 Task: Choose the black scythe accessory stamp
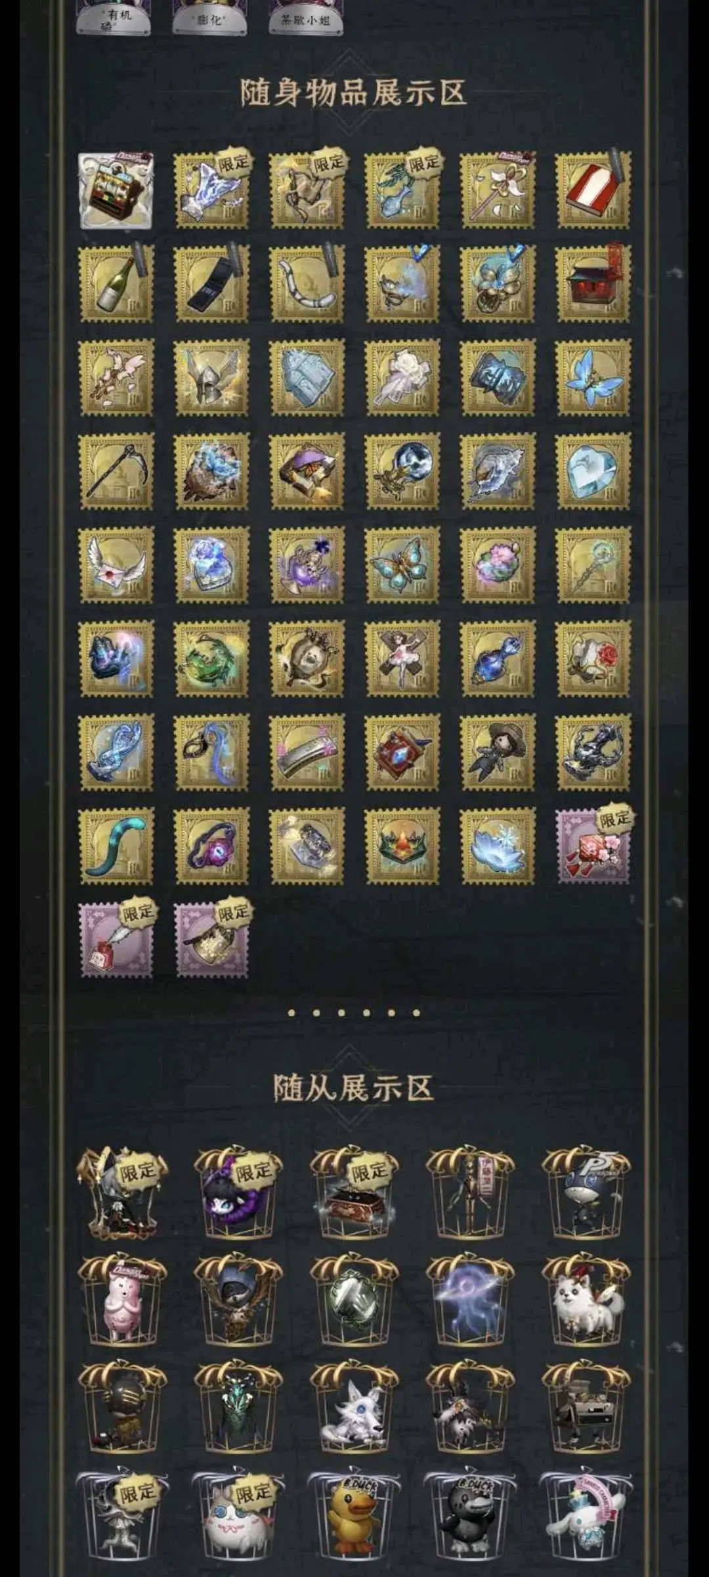point(116,471)
